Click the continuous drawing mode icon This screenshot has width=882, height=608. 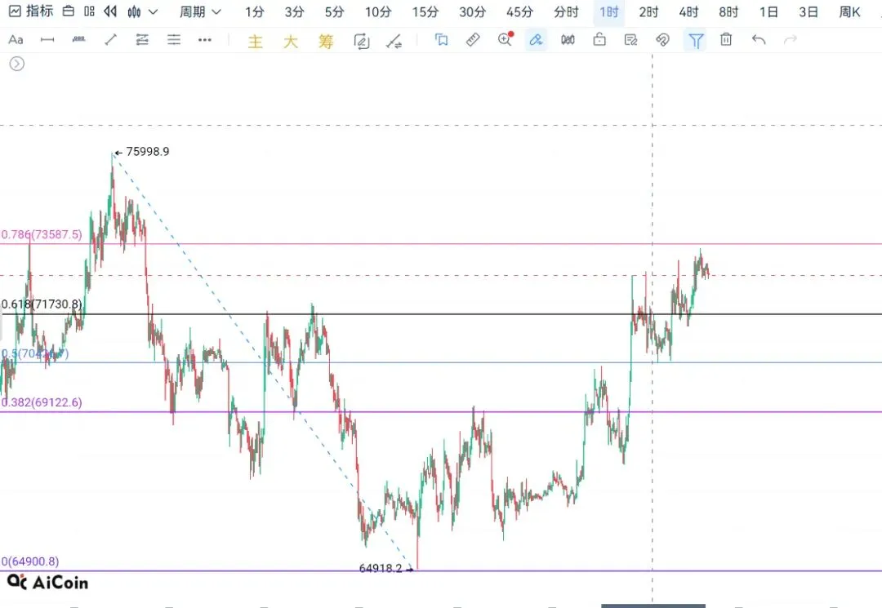(x=362, y=41)
